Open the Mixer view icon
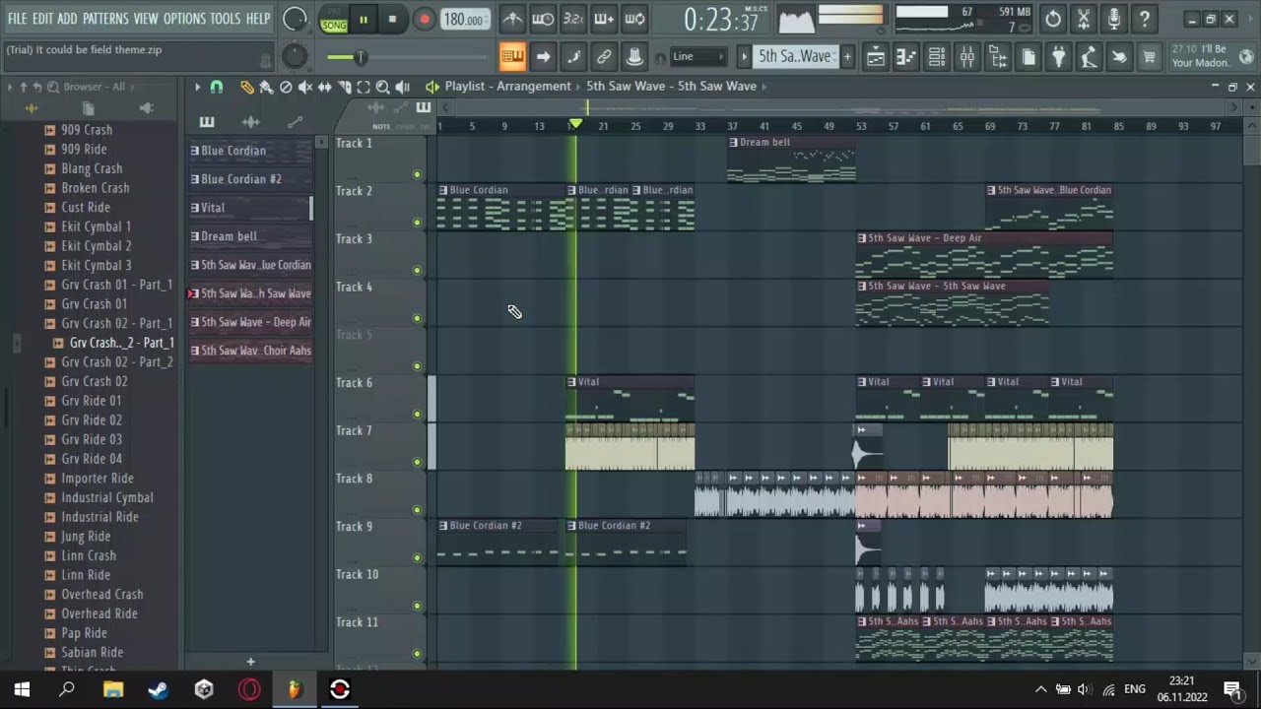Image resolution: width=1261 pixels, height=709 pixels. (x=966, y=57)
